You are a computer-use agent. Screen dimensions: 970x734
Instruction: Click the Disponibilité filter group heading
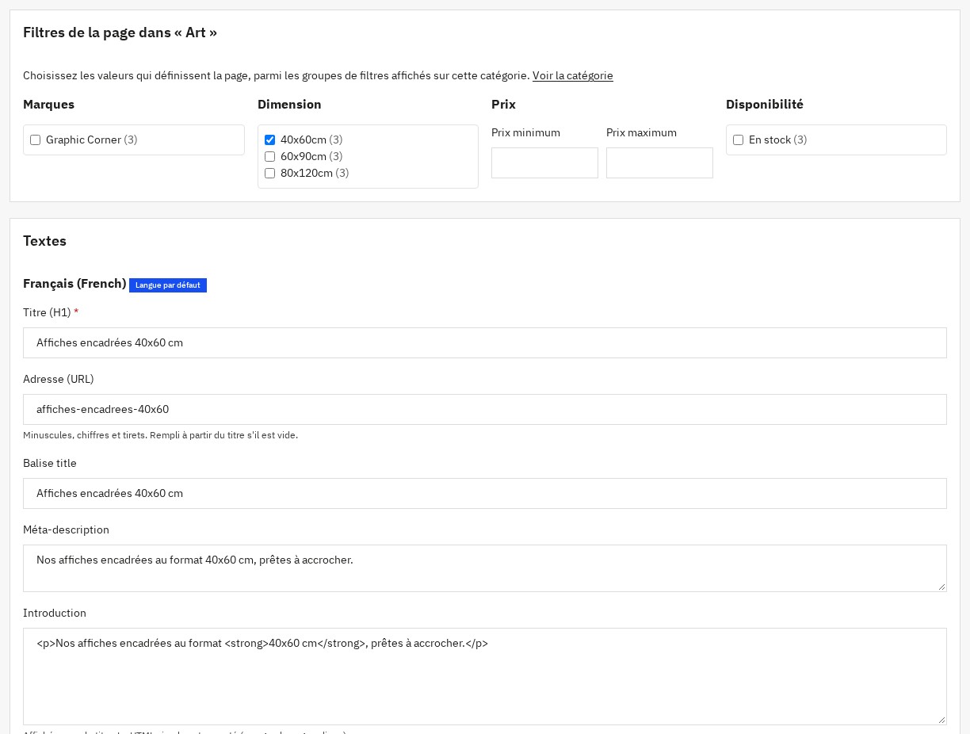click(765, 105)
